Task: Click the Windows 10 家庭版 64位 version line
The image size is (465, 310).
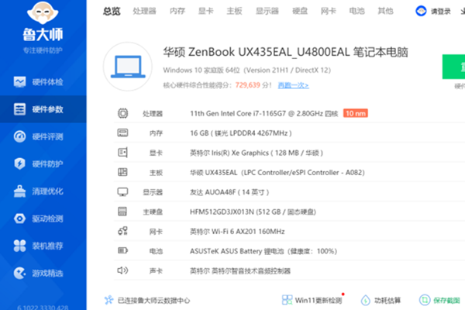Action: pos(246,71)
